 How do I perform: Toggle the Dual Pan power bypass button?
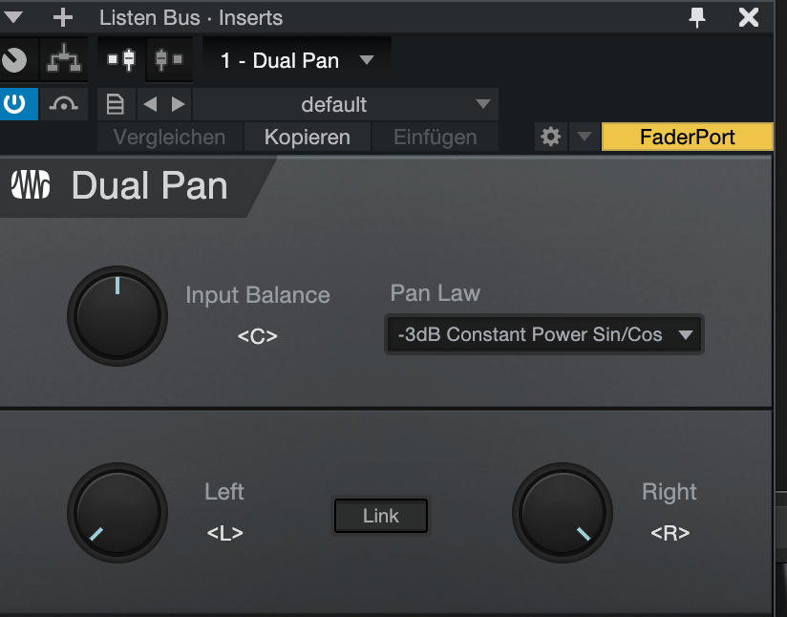[15, 104]
